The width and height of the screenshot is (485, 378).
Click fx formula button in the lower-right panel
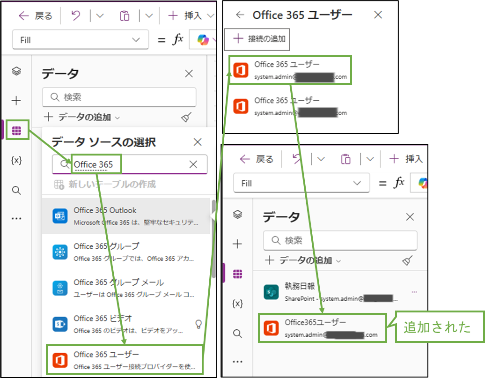[x=399, y=183]
